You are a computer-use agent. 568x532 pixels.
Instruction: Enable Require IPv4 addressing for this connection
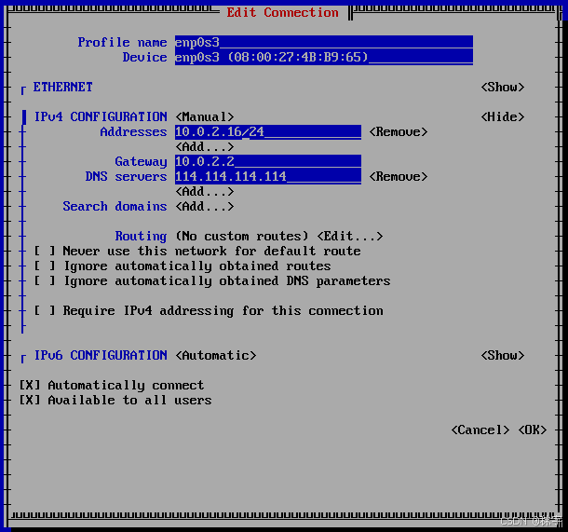click(x=209, y=310)
